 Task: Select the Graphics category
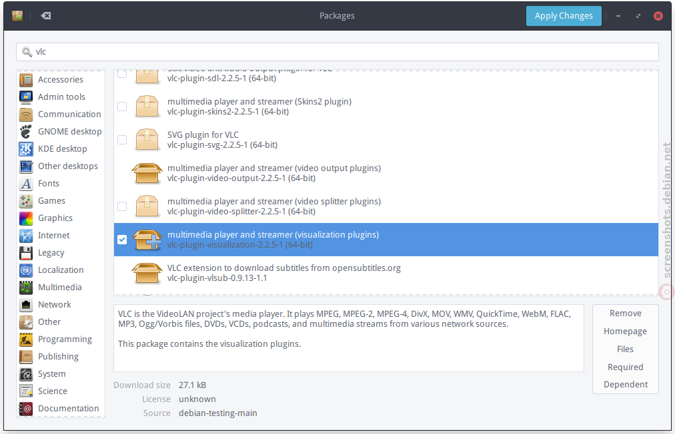(61, 218)
